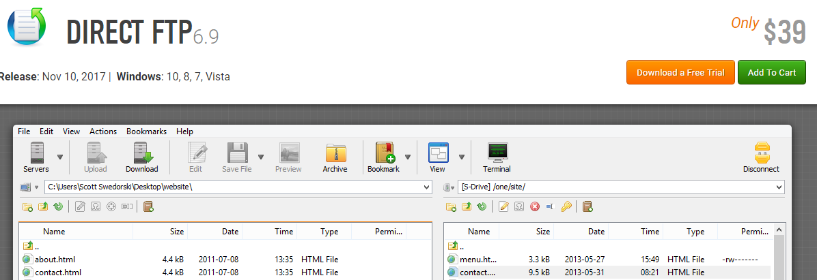Open the Servers toolbar button
817x280 pixels.
(x=36, y=158)
